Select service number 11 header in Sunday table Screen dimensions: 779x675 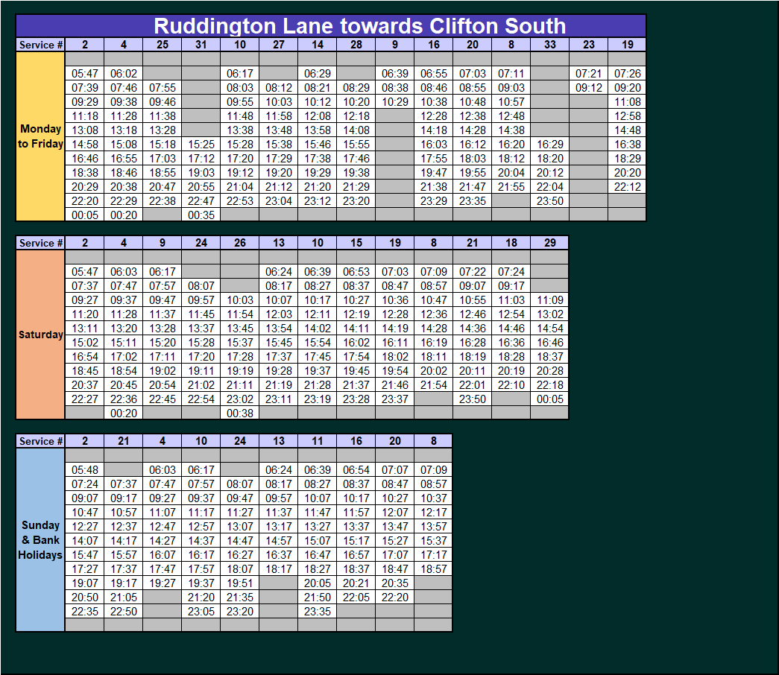point(318,441)
